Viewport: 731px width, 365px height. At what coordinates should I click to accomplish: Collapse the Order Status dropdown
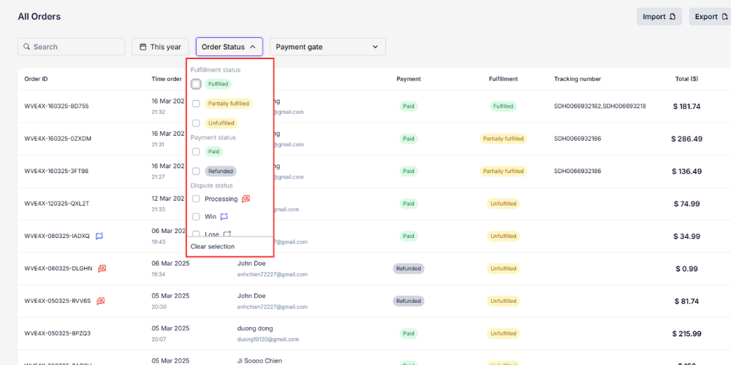coord(229,47)
